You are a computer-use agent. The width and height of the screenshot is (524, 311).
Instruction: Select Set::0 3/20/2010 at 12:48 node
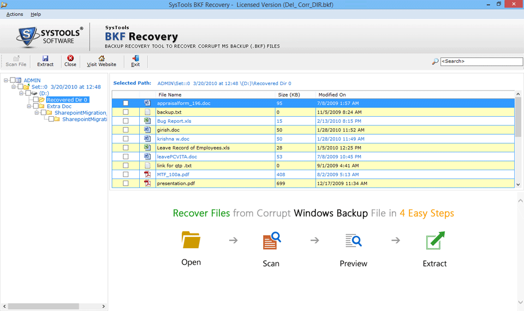click(66, 87)
